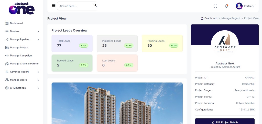
Task: Open the notifications bell
Action: [227, 6]
